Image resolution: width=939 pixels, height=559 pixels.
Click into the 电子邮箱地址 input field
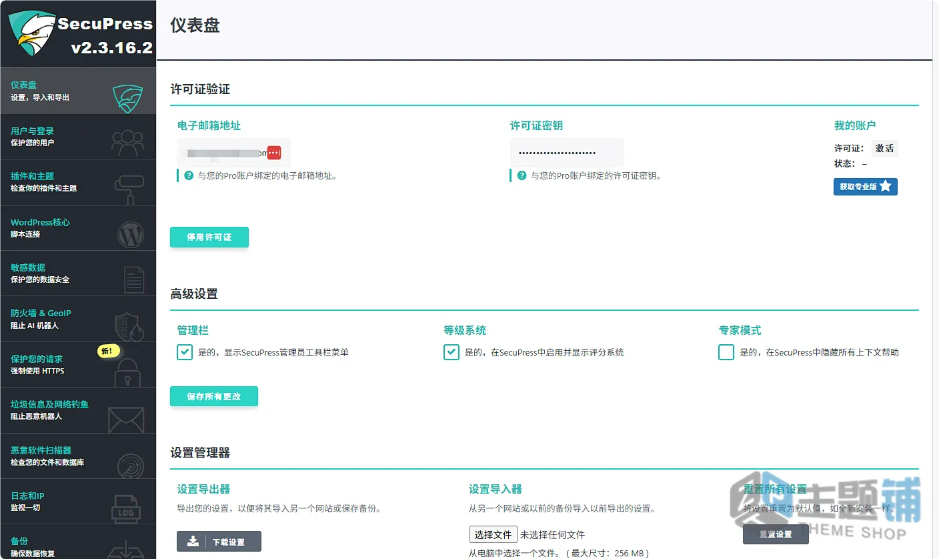(234, 153)
